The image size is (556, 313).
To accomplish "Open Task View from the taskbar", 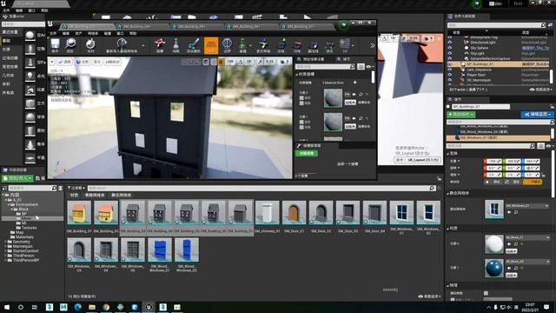I will pyautogui.click(x=35, y=307).
